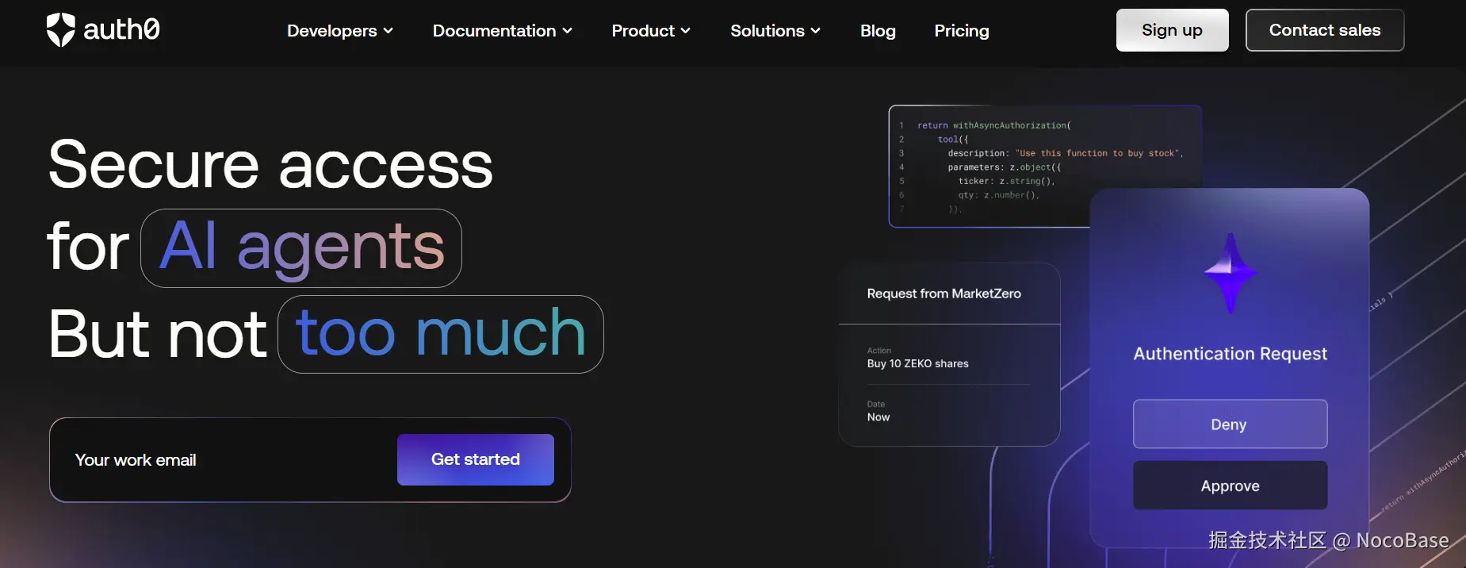
Task: Expand the Documentation dropdown chevron
Action: (568, 31)
